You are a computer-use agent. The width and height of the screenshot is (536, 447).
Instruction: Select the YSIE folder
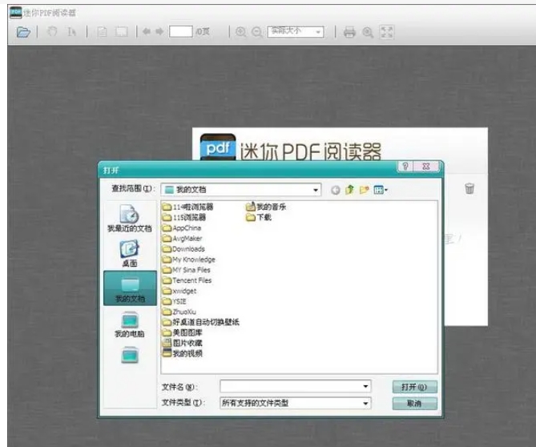point(175,301)
